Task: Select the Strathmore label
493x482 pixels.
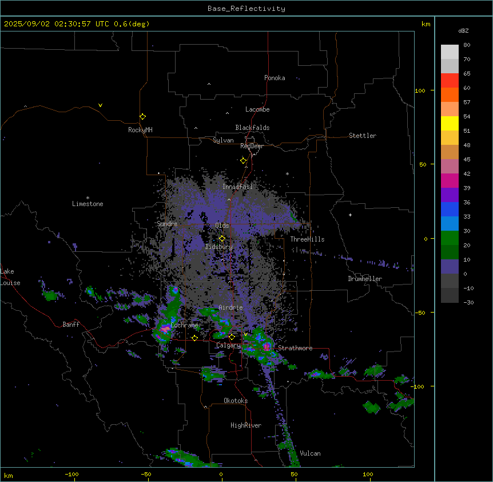Action: (295, 348)
